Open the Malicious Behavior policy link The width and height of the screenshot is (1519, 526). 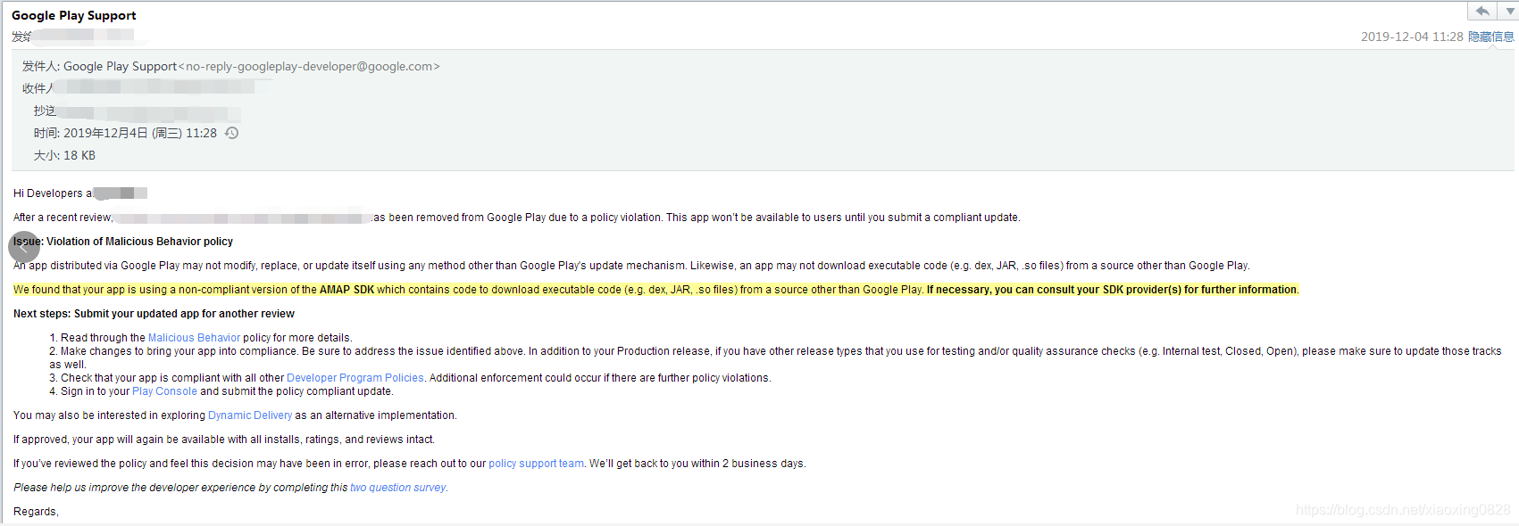[194, 338]
